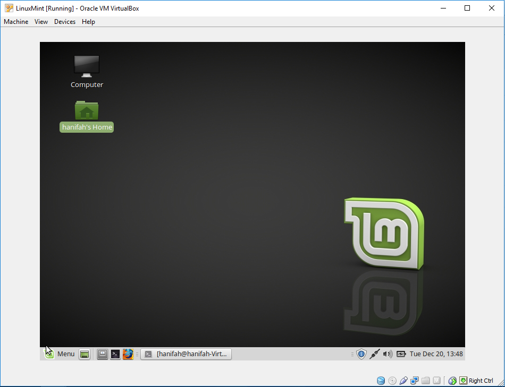The width and height of the screenshot is (505, 387).
Task: Mute sound using the volume icon
Action: point(387,354)
